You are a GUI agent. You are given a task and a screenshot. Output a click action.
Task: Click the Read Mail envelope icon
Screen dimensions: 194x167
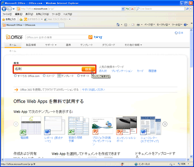133,25
